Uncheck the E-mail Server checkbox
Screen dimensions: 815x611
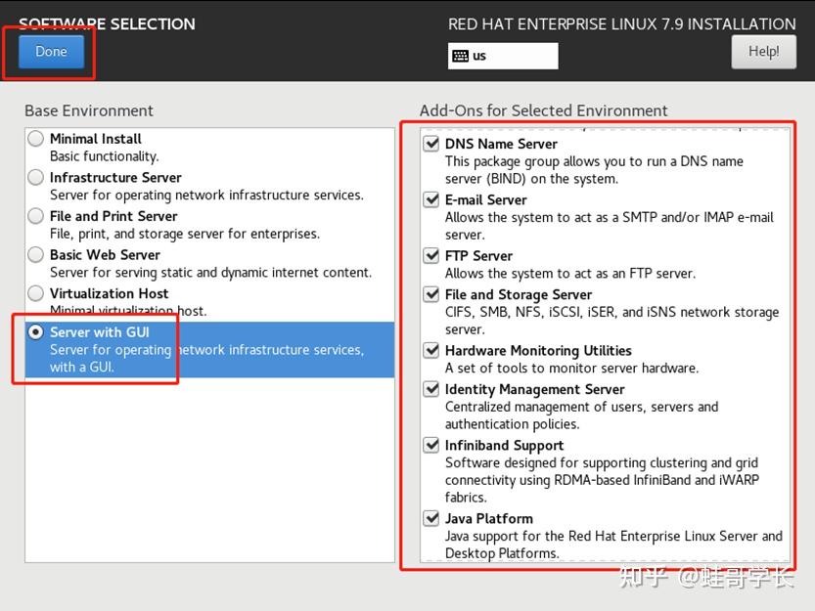tap(431, 199)
